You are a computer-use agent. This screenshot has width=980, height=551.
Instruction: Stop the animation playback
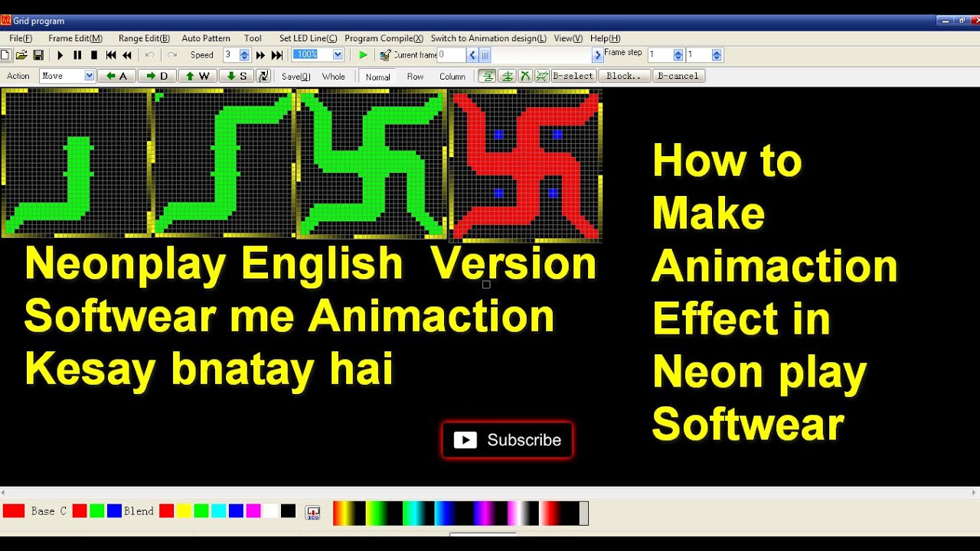pos(94,55)
